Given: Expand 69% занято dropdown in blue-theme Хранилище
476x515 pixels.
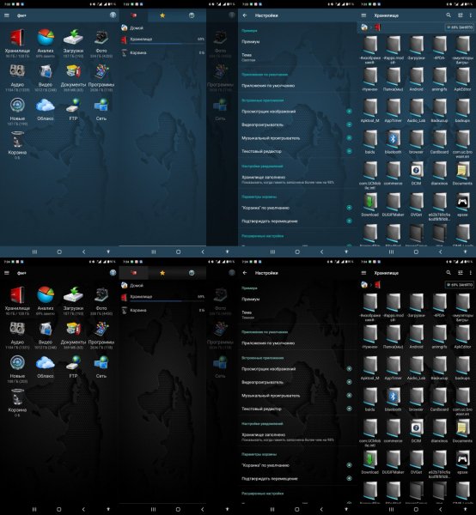Looking at the screenshot, I should click(x=459, y=27).
